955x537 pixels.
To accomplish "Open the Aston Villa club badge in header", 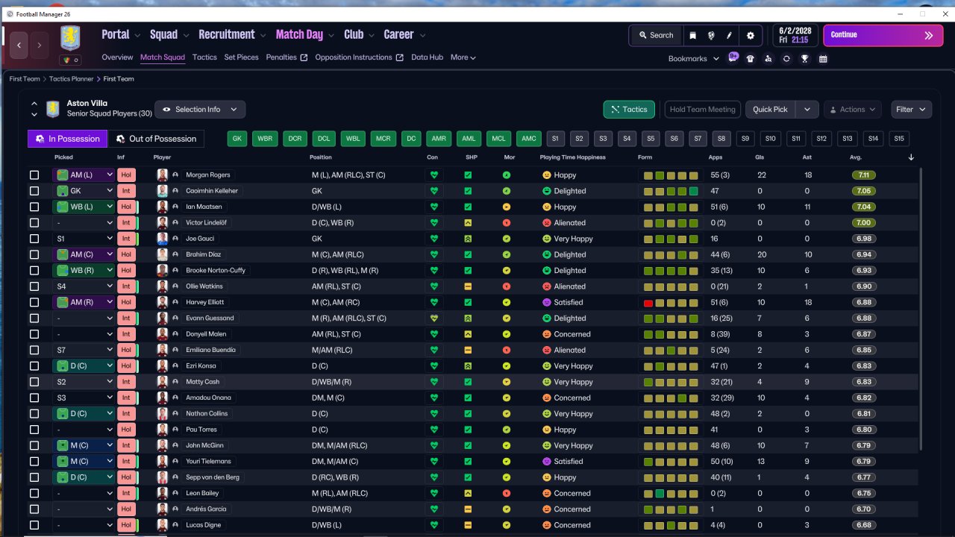I will point(71,38).
